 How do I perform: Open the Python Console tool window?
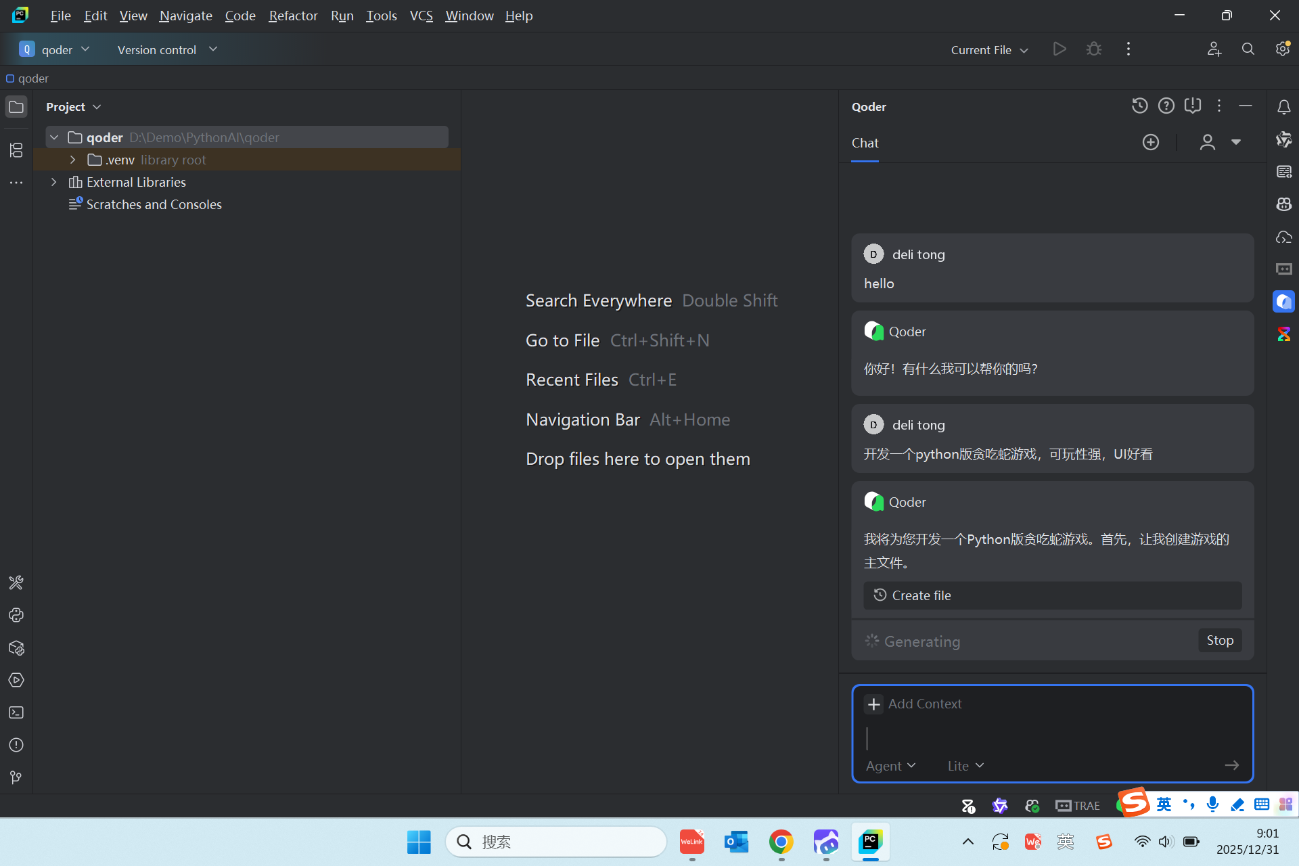click(16, 615)
